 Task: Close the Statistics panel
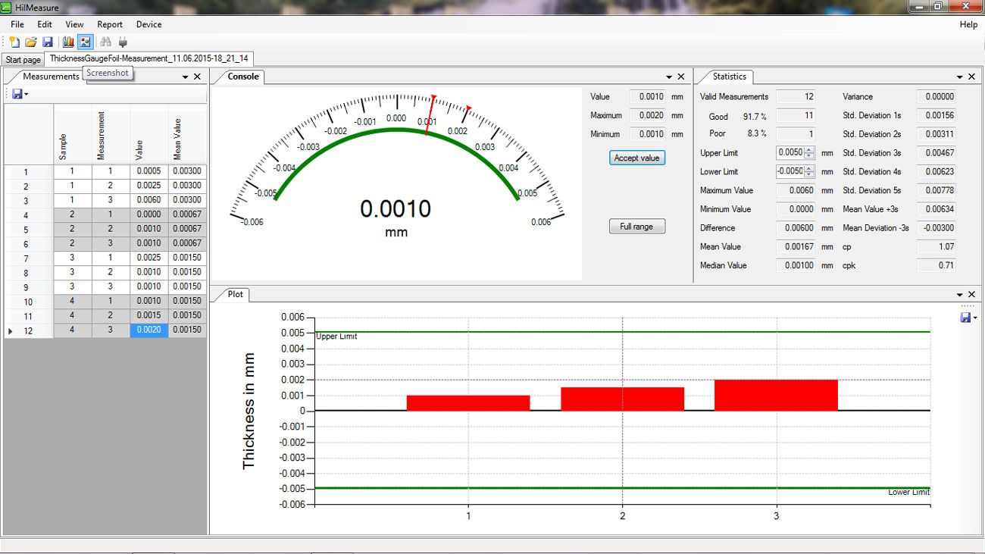[971, 77]
